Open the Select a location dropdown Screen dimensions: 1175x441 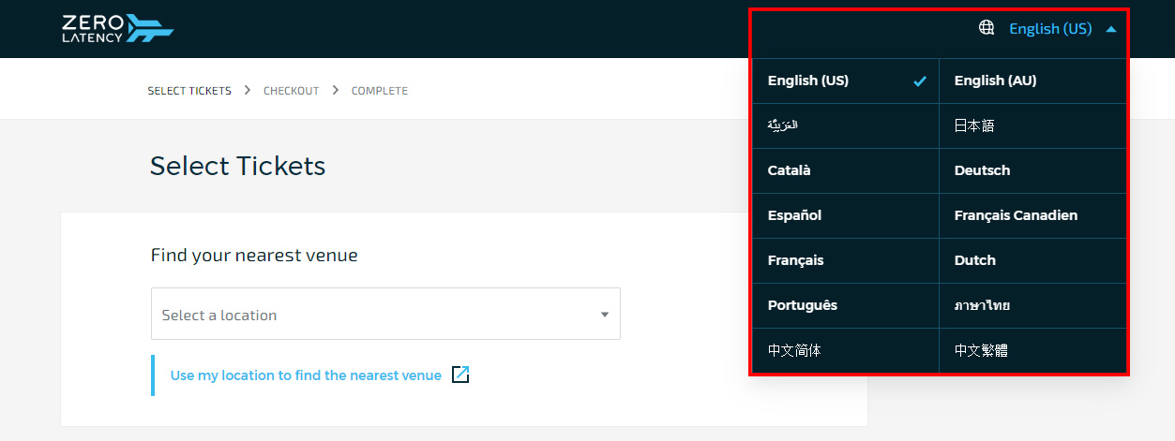385,314
